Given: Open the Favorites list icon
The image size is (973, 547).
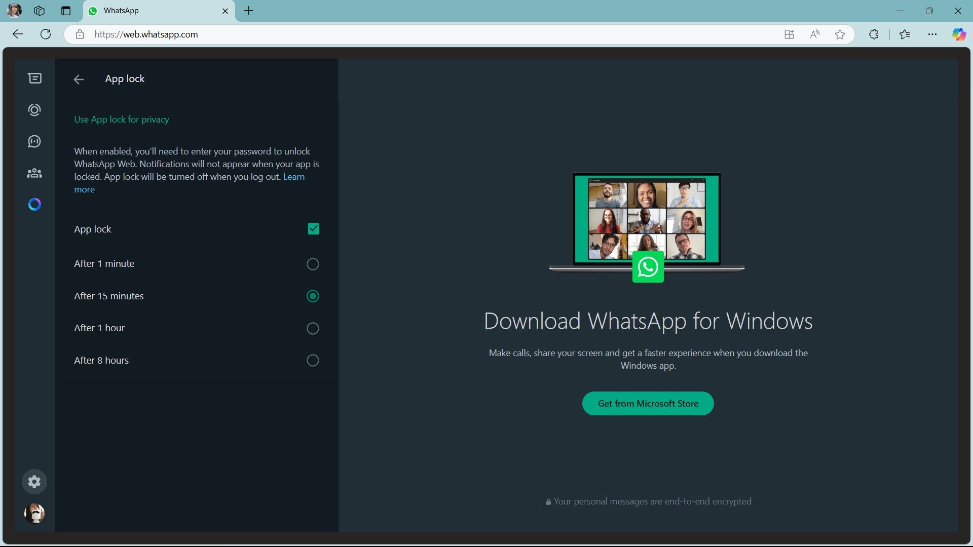Looking at the screenshot, I should click(x=905, y=34).
